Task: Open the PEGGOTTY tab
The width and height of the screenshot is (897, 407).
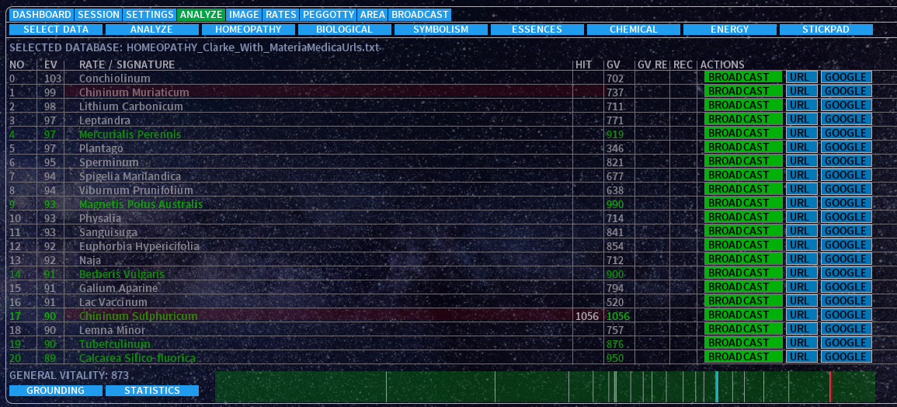Action: click(328, 15)
